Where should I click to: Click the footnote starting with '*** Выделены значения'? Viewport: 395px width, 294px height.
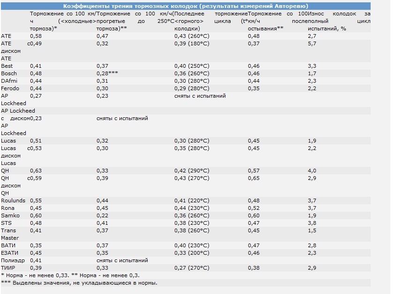[79, 283]
